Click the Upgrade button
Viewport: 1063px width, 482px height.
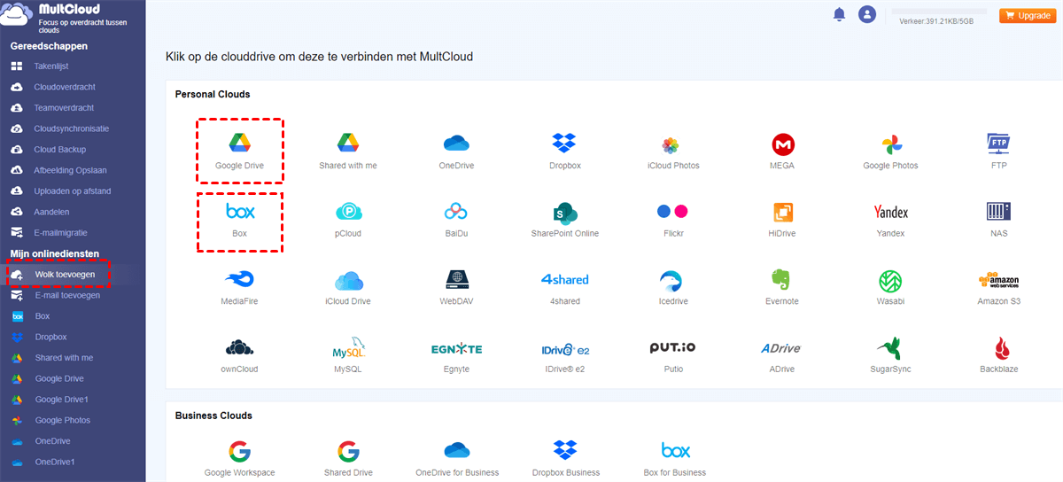(x=1028, y=15)
